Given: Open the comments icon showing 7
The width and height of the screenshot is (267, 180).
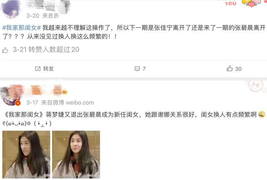Looking at the screenshot, I should [137, 69].
